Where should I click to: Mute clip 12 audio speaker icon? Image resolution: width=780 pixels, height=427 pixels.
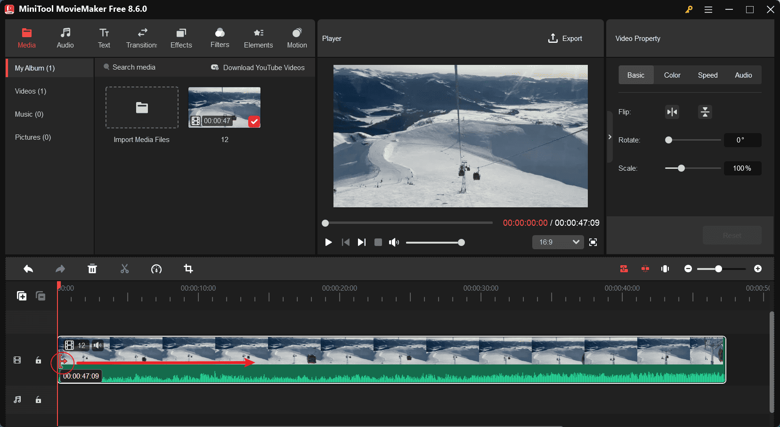tap(97, 345)
